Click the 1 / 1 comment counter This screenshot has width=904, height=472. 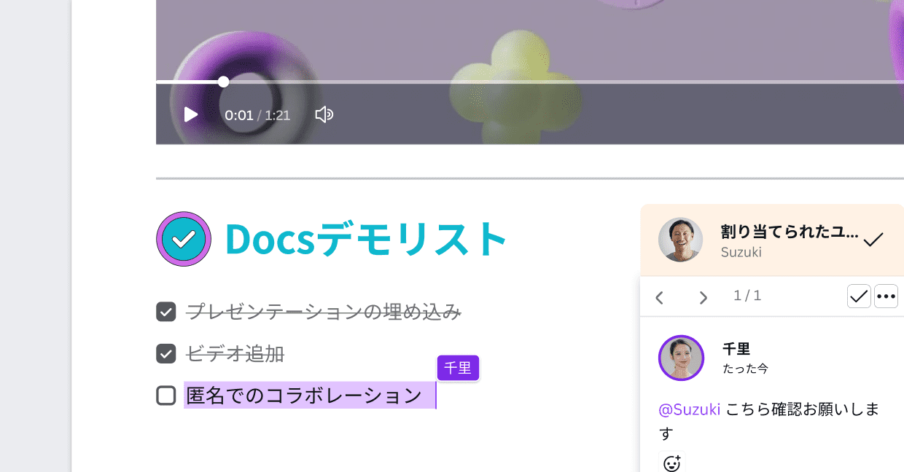click(747, 296)
